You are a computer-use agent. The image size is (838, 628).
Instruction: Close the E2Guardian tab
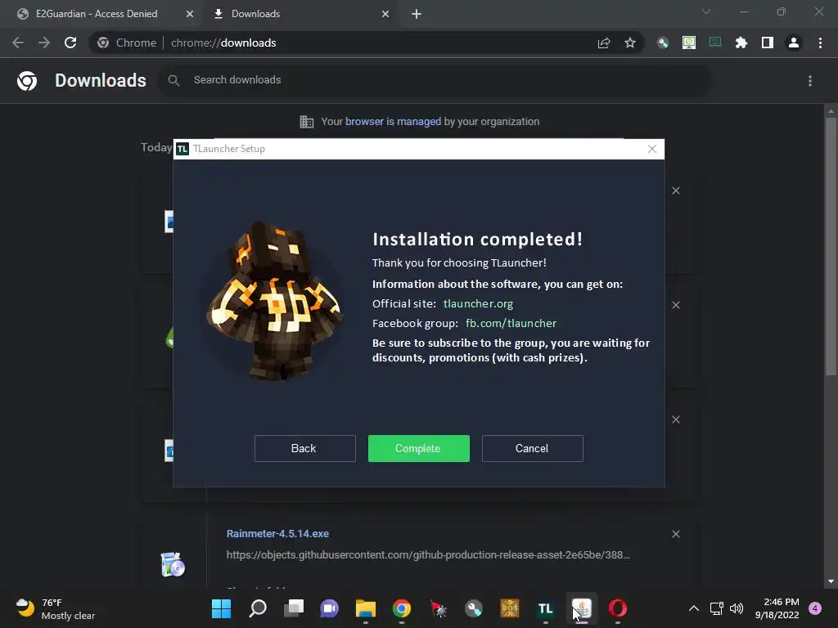pyautogui.click(x=190, y=14)
